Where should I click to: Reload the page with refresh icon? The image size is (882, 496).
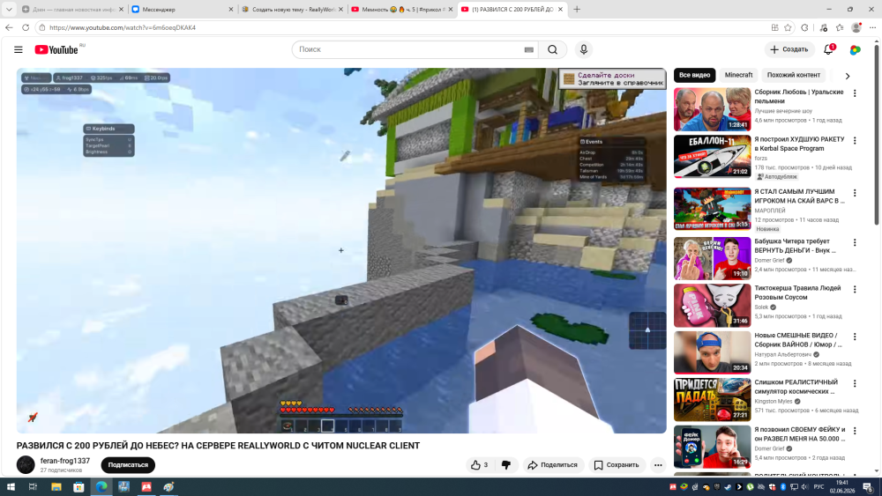tap(26, 27)
